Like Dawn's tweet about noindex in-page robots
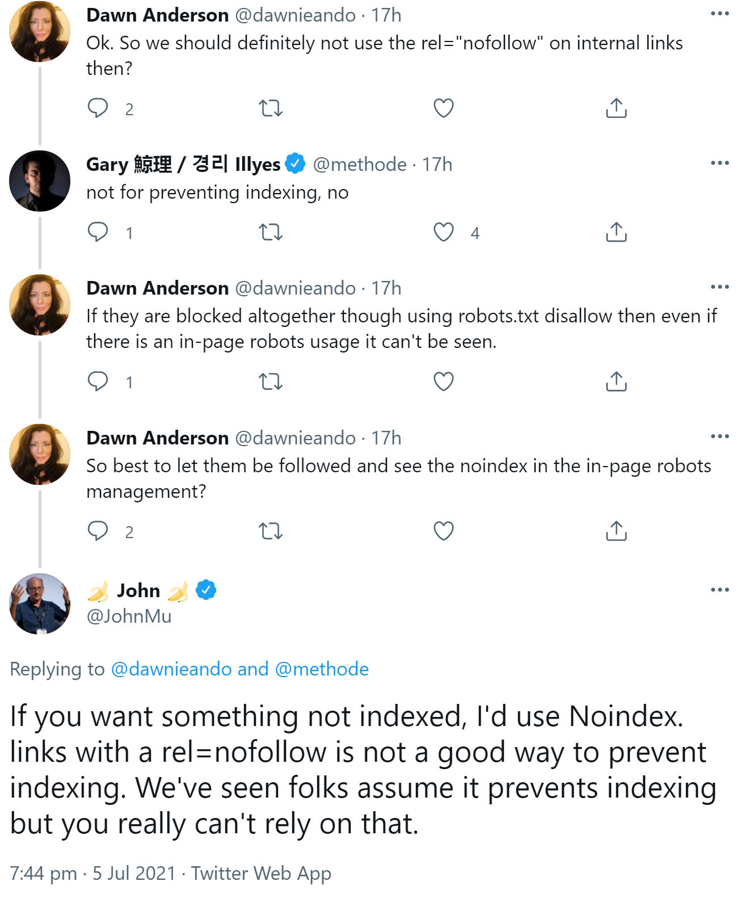 click(x=444, y=531)
